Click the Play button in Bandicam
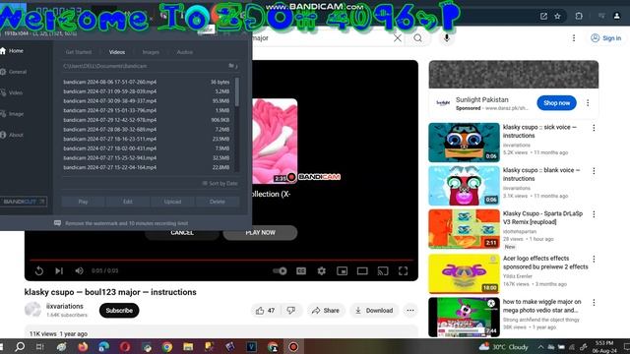 pyautogui.click(x=83, y=202)
